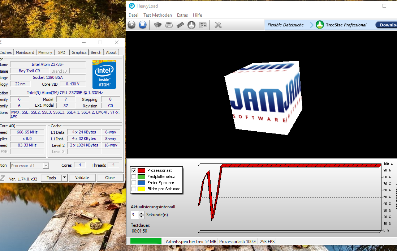Uncheck the Prozessorlast checkbox
Screen dimensions: 397x251
click(134, 170)
